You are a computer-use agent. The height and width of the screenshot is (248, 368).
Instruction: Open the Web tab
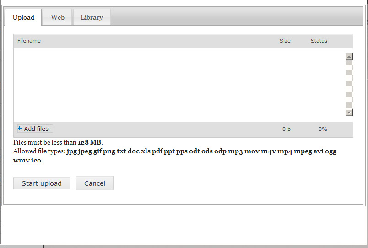pos(58,17)
